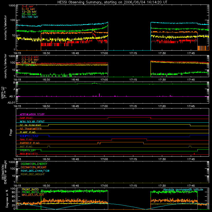Click the A0.01 tick label on GOES plot

coord(11,103)
